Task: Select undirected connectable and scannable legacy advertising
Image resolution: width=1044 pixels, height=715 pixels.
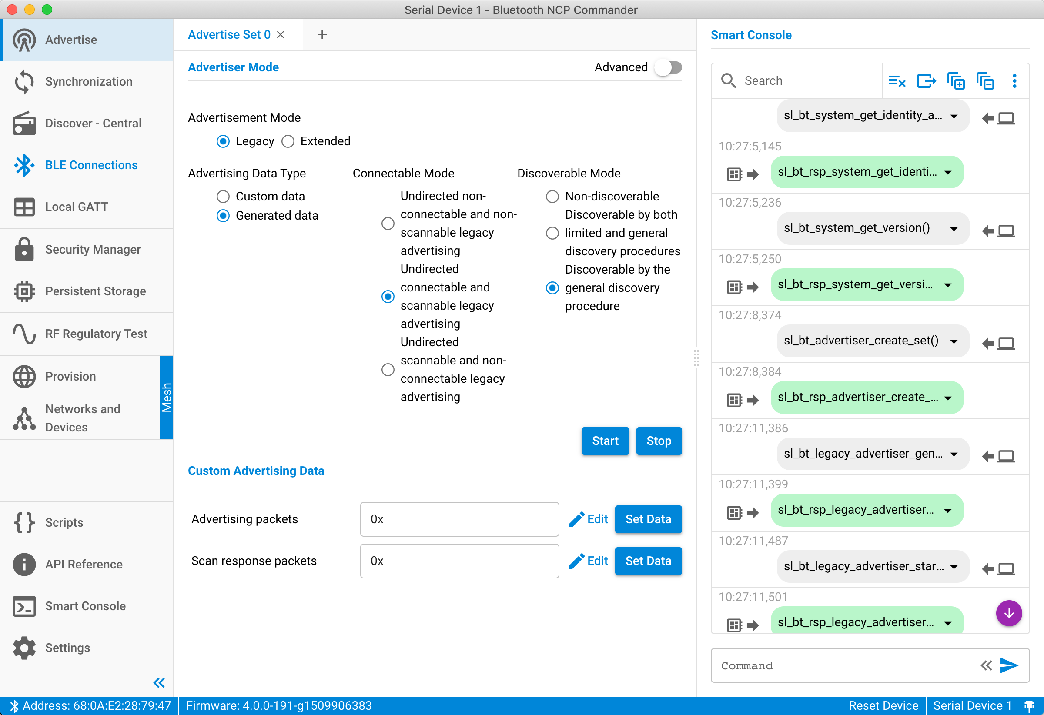Action: pos(388,297)
